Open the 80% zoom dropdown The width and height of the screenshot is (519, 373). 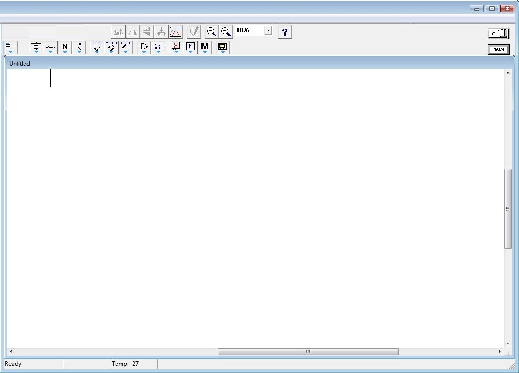268,31
